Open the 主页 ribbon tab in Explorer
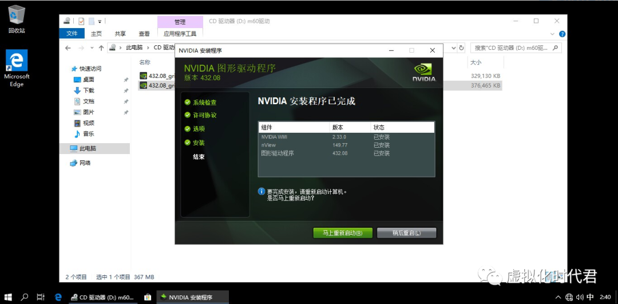This screenshot has height=304, width=618. pyautogui.click(x=96, y=34)
